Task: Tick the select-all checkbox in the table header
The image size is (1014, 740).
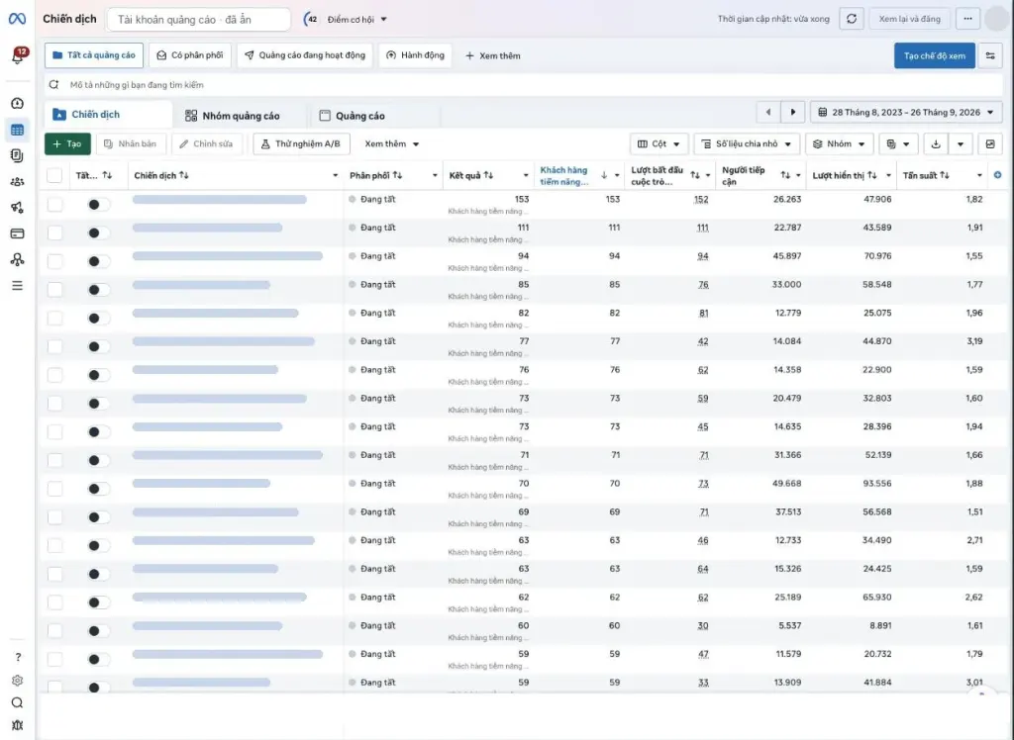Action: (x=55, y=175)
